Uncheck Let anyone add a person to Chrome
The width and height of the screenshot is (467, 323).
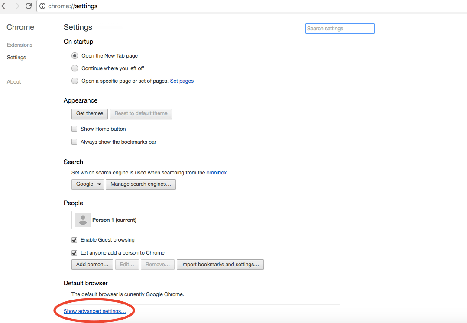[75, 253]
